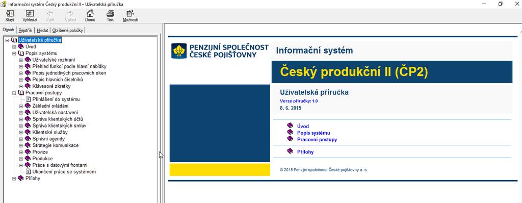Open the Popis systému link
The height and width of the screenshot is (203, 522).
(x=314, y=133)
